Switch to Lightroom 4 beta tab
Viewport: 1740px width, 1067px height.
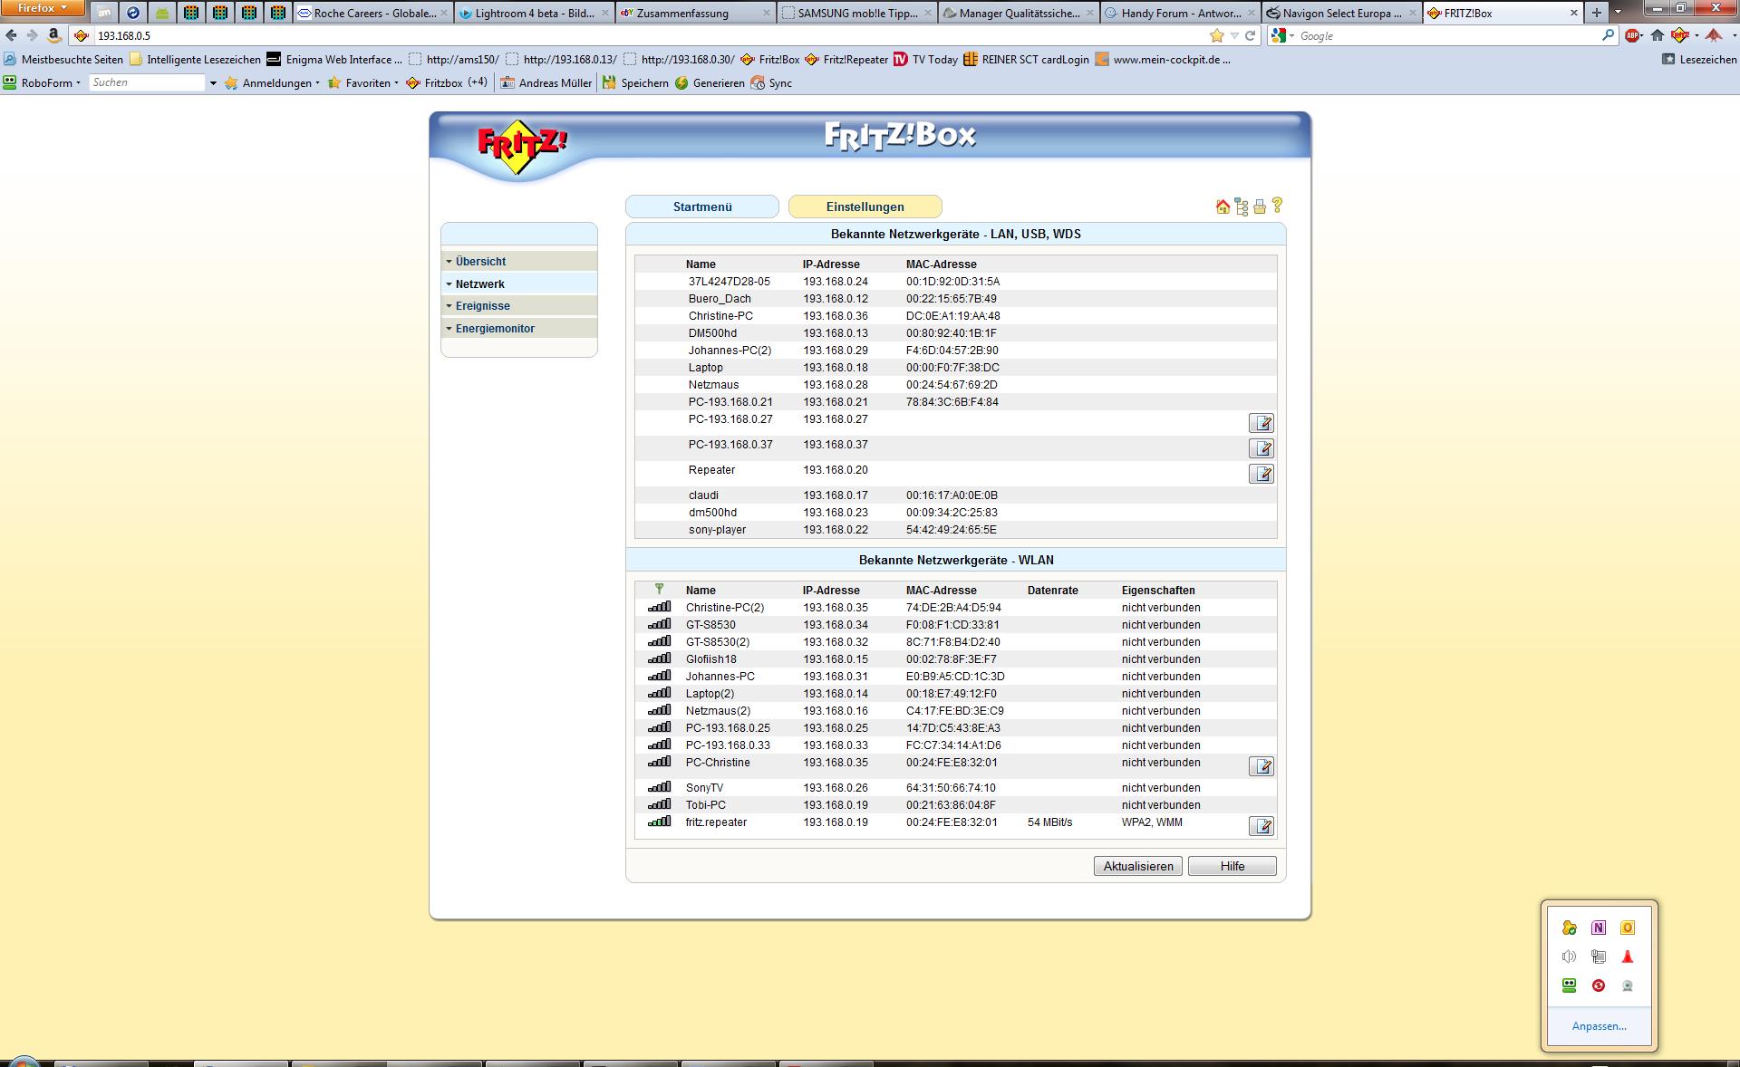tap(533, 13)
